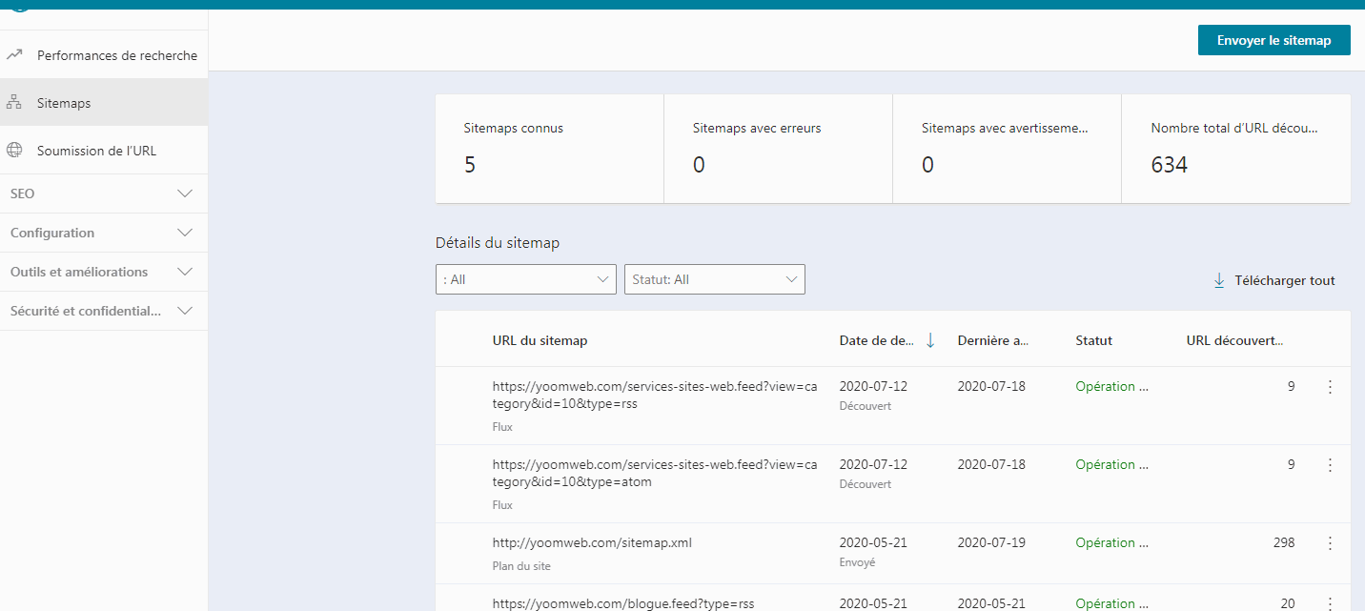Expand the Configuration section
1365x611 pixels.
(185, 233)
